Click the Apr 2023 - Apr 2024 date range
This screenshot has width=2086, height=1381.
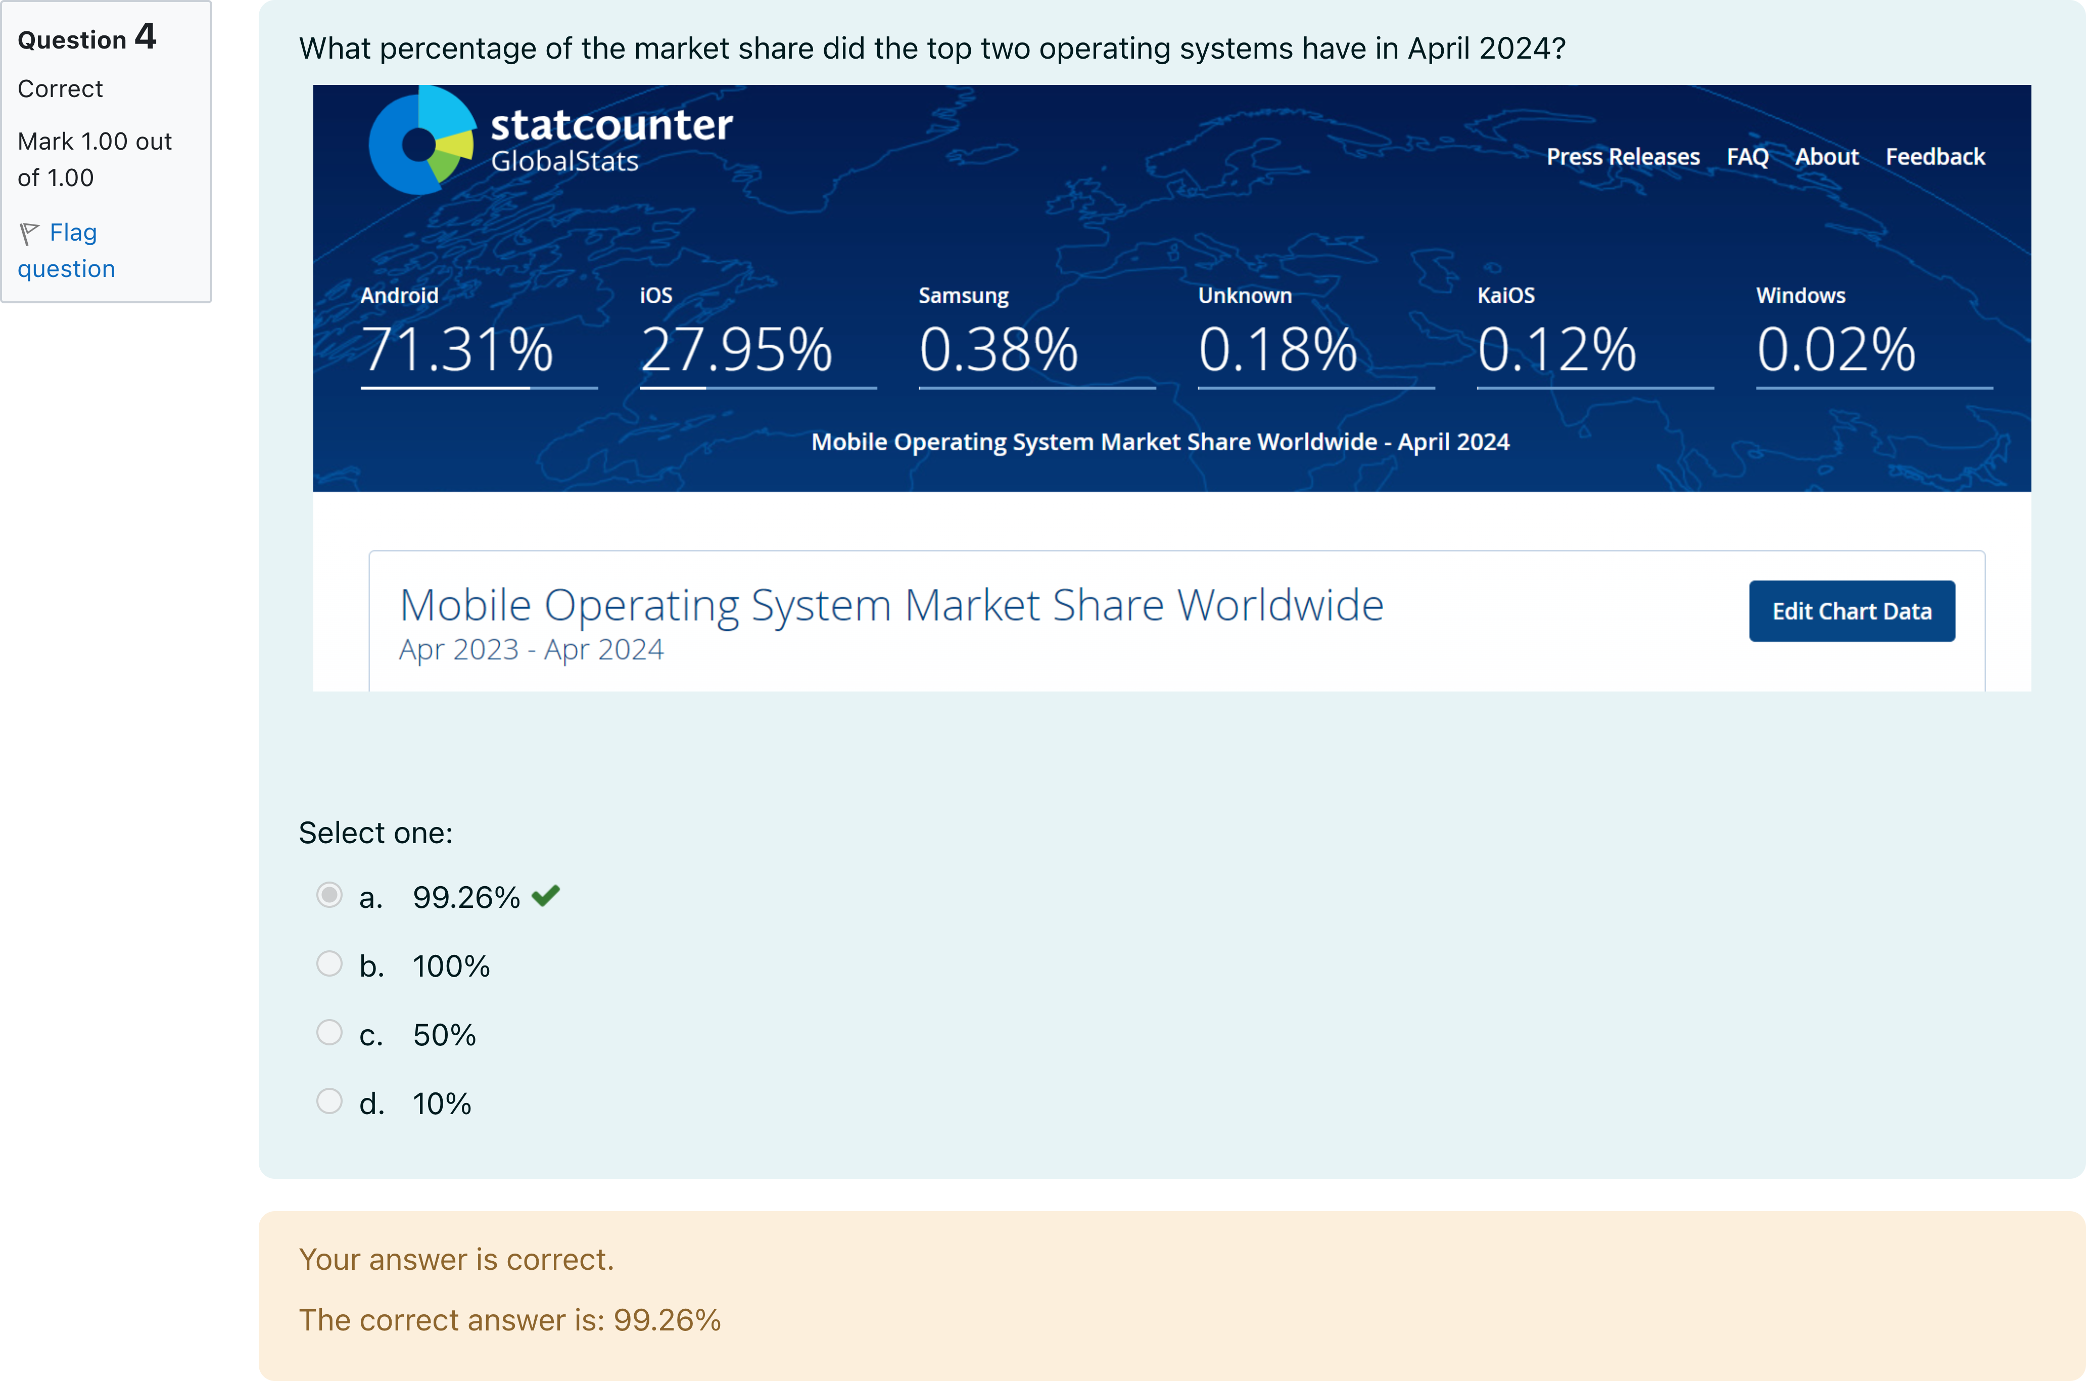tap(531, 650)
